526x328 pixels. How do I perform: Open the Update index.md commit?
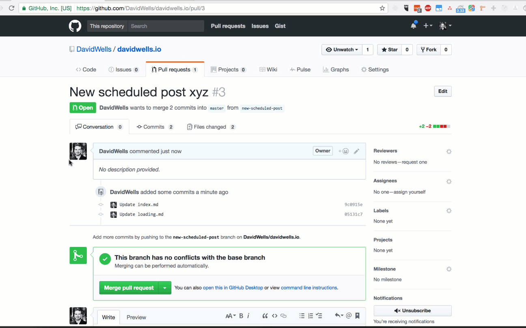[139, 204]
